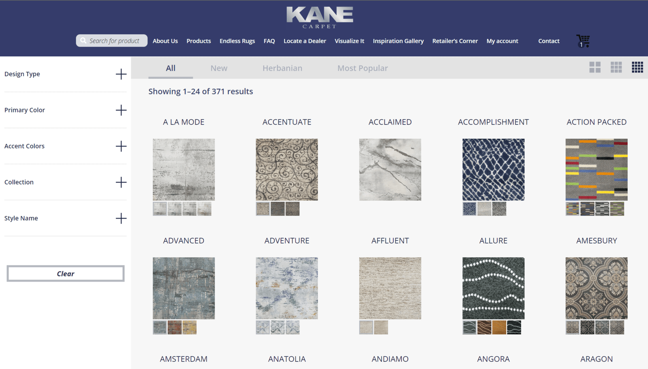Open the Amesbury carpet thumbnail
The width and height of the screenshot is (648, 369).
click(597, 288)
